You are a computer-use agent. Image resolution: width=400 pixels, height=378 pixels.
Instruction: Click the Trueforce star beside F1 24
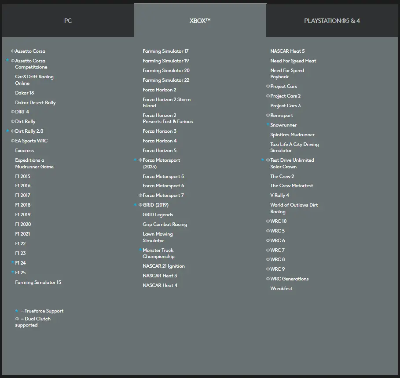pos(13,263)
